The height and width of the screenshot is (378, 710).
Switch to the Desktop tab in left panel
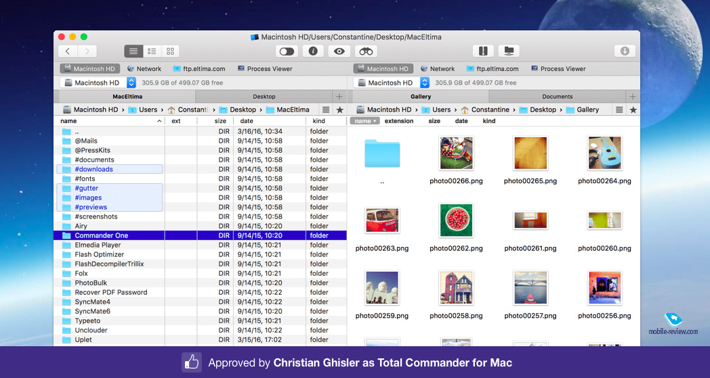tap(264, 96)
